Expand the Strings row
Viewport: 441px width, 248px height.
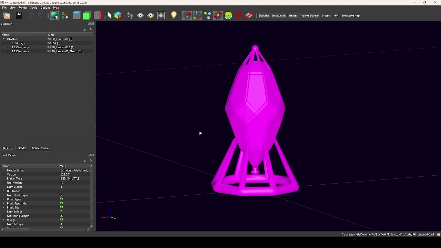3,220
